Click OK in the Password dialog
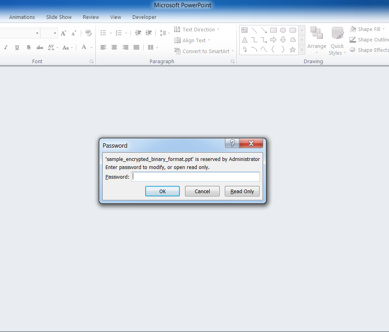The width and height of the screenshot is (389, 332). pos(162,191)
